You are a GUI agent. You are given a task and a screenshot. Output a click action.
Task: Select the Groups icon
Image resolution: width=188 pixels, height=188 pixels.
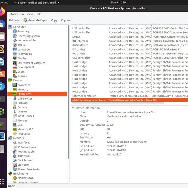coord(15,76)
